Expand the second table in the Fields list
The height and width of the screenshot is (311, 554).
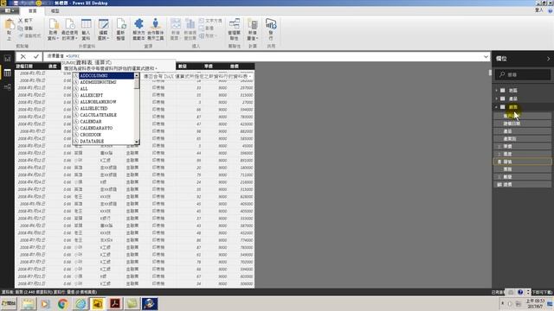pos(496,98)
